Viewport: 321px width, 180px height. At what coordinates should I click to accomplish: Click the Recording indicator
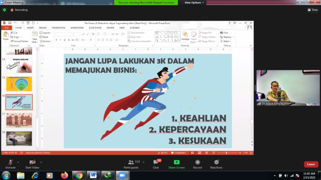click(19, 10)
